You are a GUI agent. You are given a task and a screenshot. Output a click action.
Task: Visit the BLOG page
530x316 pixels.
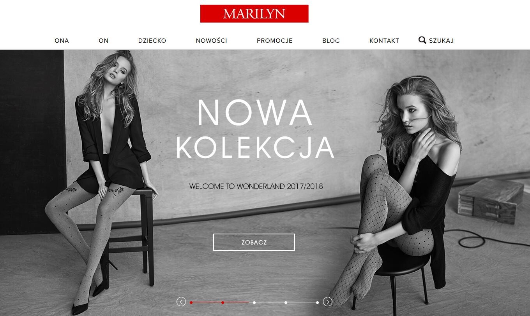pyautogui.click(x=331, y=40)
